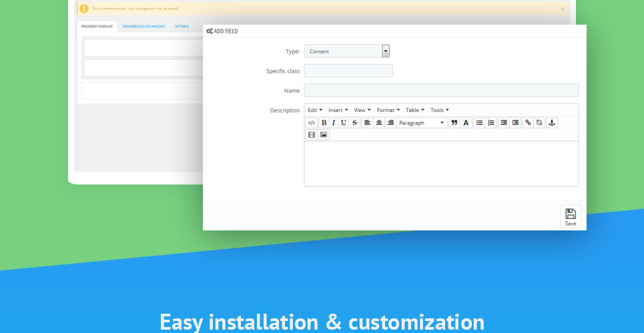The image size is (644, 333).
Task: Click the insert video icon
Action: [x=312, y=135]
